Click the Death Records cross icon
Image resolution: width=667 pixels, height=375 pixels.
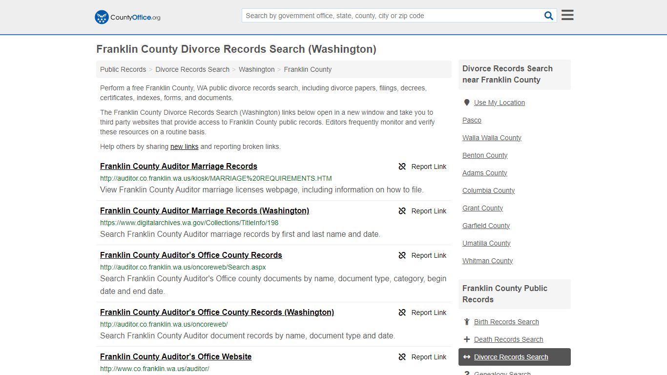coord(467,339)
